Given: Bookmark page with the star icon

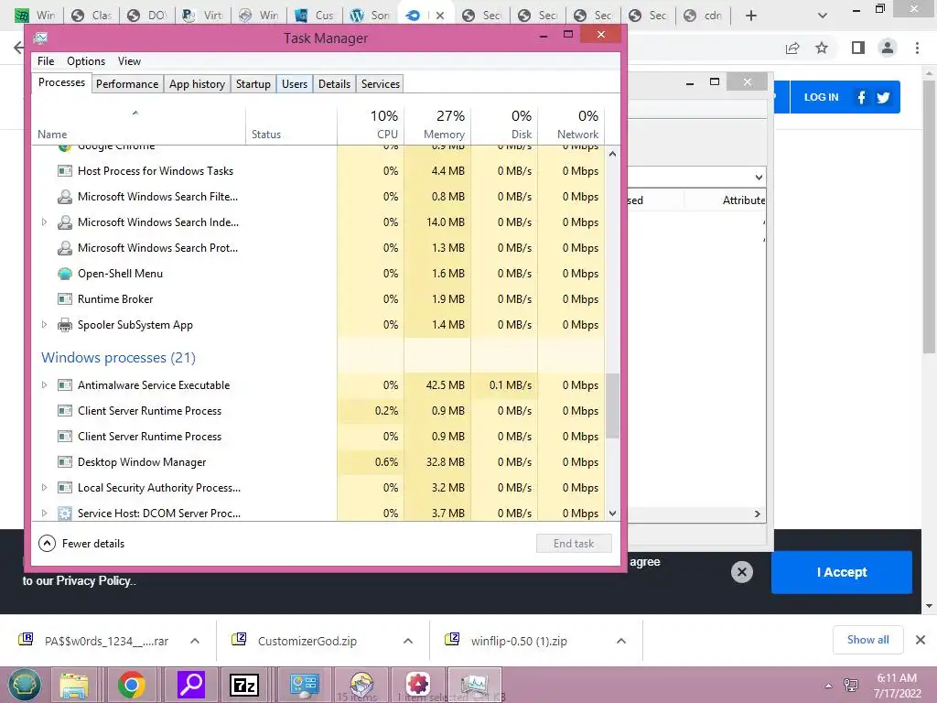Looking at the screenshot, I should [822, 48].
